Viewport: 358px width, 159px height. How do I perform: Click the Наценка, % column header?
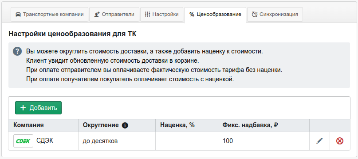(x=177, y=125)
